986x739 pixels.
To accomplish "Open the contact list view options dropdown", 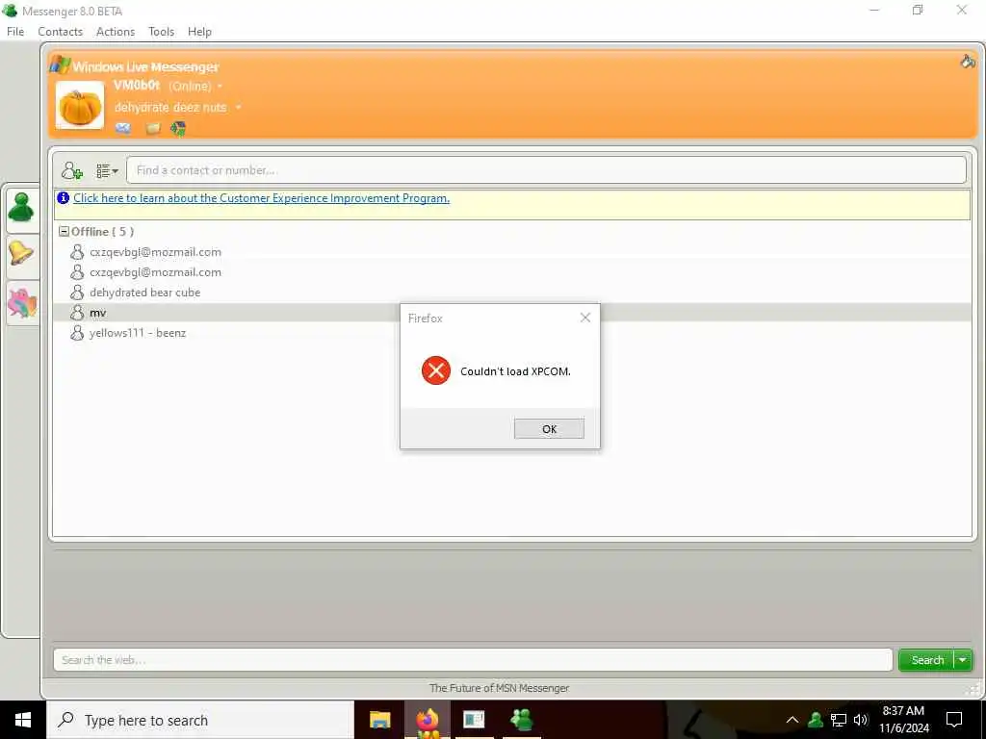I will pos(107,170).
